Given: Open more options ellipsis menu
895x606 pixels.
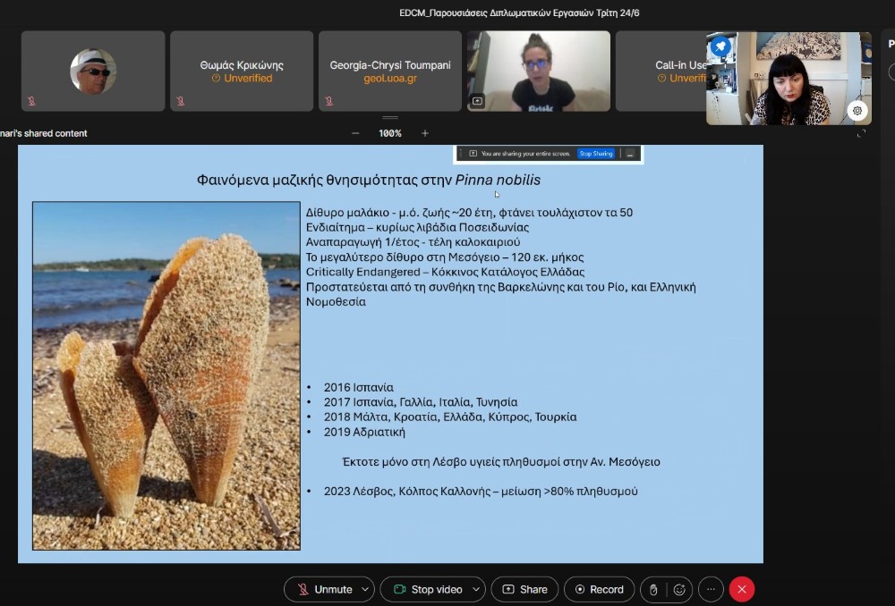Looking at the screenshot, I should pos(711,589).
